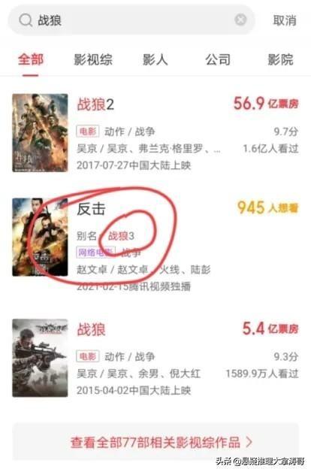311x472 pixels.
Task: Select the 全部 tab
Action: pyautogui.click(x=31, y=59)
